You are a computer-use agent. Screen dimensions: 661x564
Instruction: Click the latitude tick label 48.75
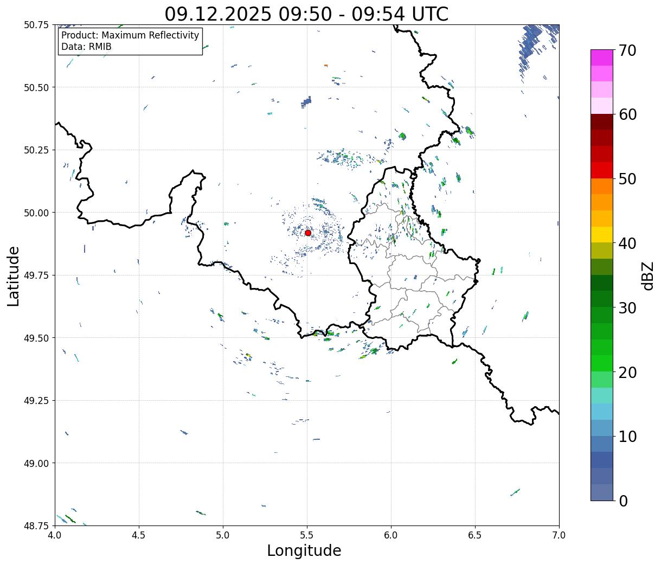tap(36, 526)
